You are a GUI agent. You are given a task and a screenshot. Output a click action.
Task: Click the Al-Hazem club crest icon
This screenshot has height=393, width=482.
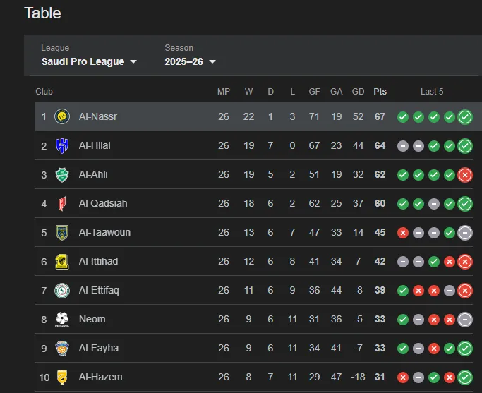coord(62,377)
